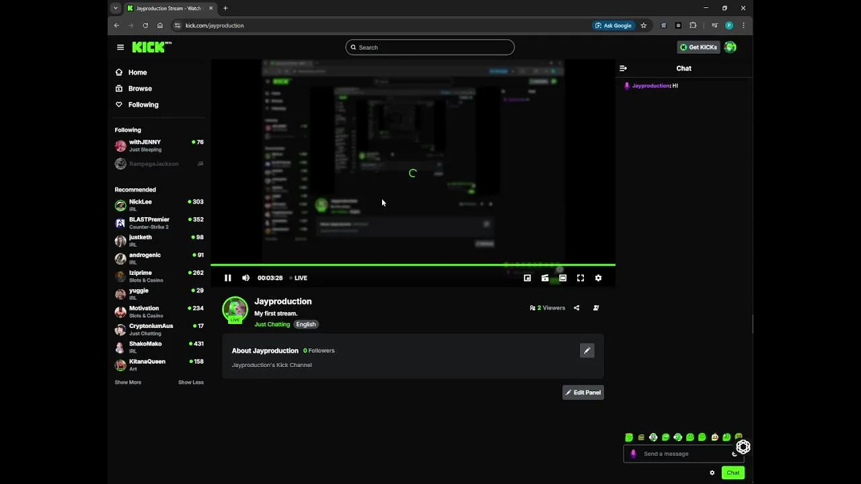Open NickLee recommended channel
Viewport: 861px width, 484px height.
click(x=159, y=205)
